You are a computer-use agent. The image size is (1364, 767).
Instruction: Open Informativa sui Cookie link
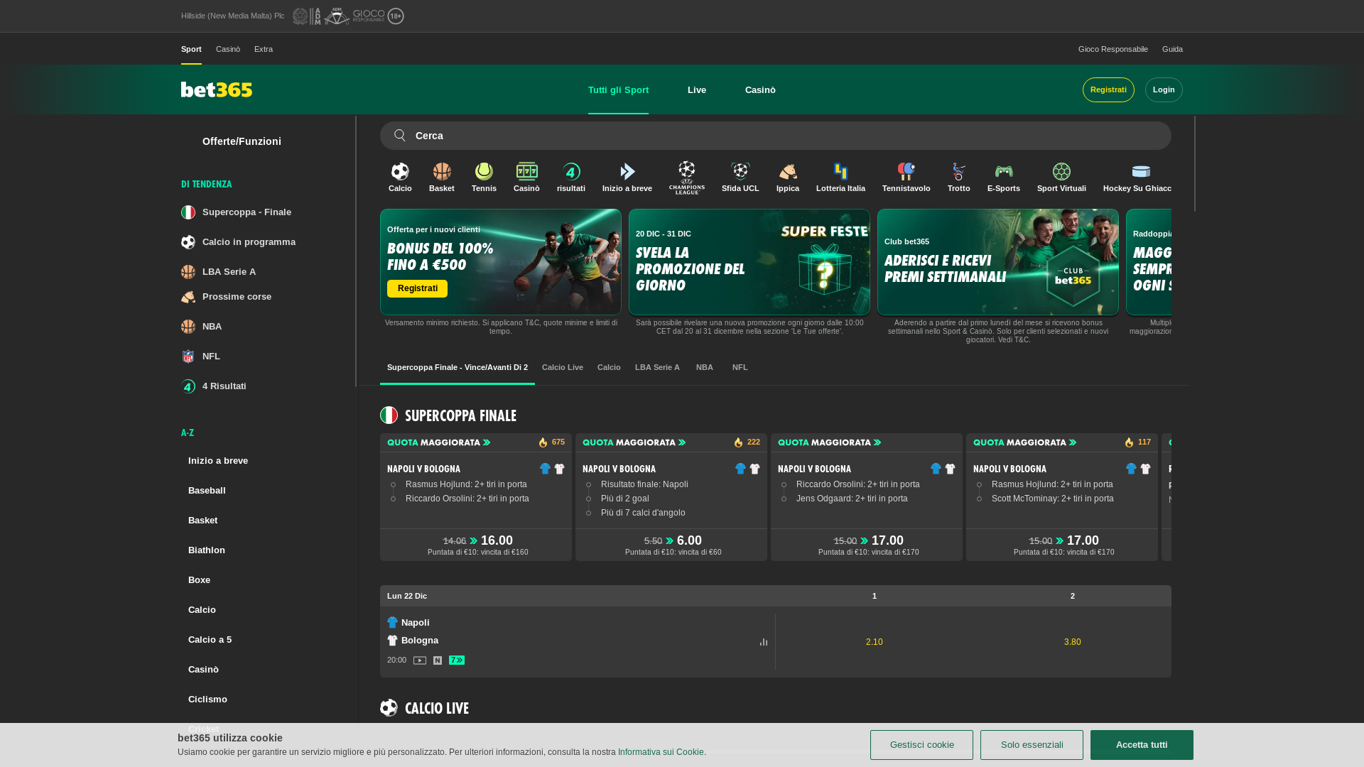[x=661, y=752]
